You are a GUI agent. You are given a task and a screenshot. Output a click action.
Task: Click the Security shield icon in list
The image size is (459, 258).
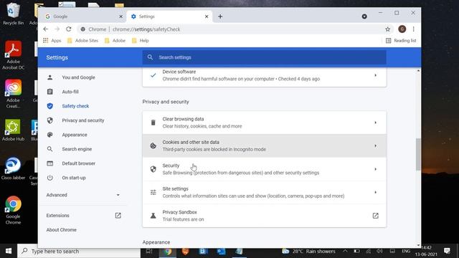pyautogui.click(x=153, y=169)
